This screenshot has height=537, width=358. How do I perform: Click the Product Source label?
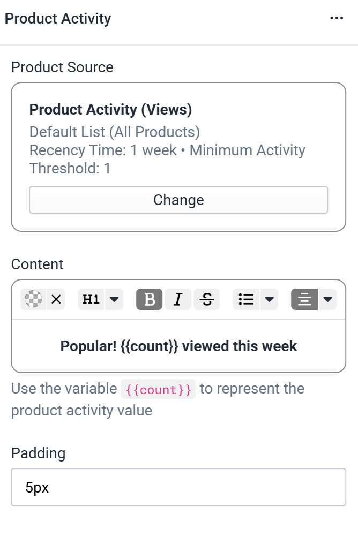click(62, 67)
